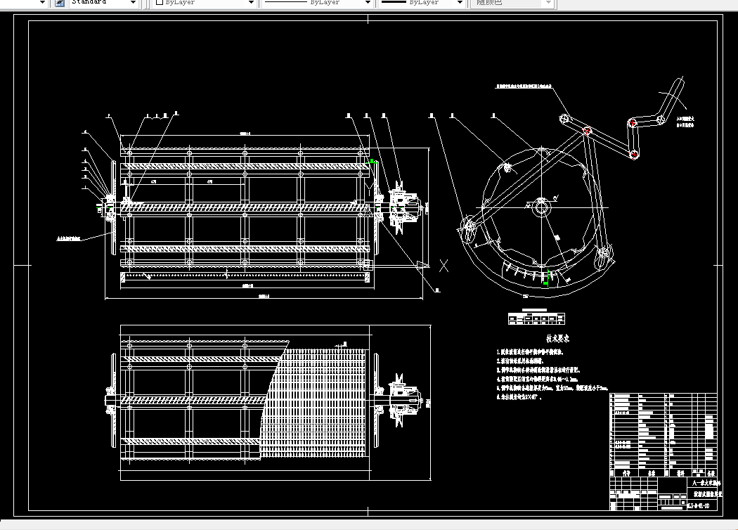This screenshot has height=530, width=738.
Task: Select the scale bar graphic above 技术要求
Action: point(536,318)
